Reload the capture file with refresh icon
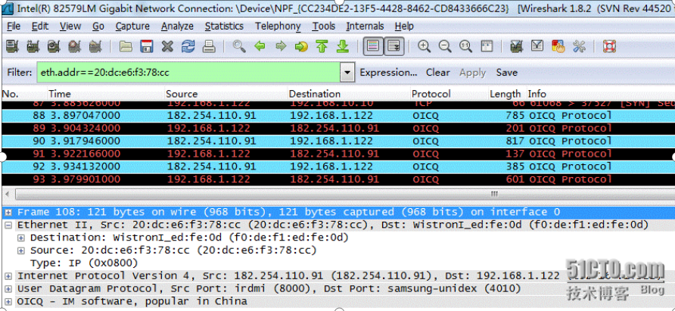The image size is (675, 311). pos(188,46)
